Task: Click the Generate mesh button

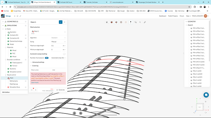Action: (61, 90)
